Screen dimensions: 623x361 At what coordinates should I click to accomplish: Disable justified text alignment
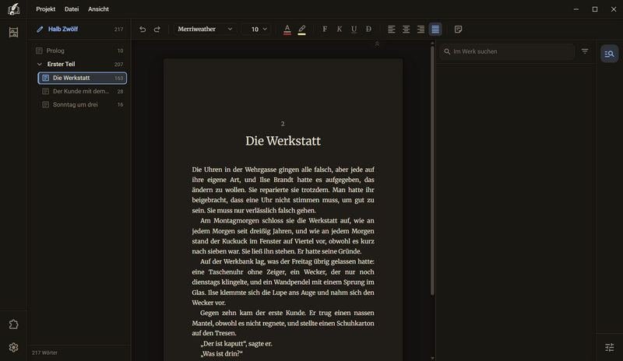click(x=435, y=29)
